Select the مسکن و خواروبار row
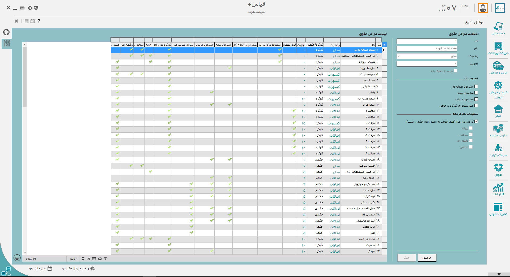The image size is (510, 277). 246,184
